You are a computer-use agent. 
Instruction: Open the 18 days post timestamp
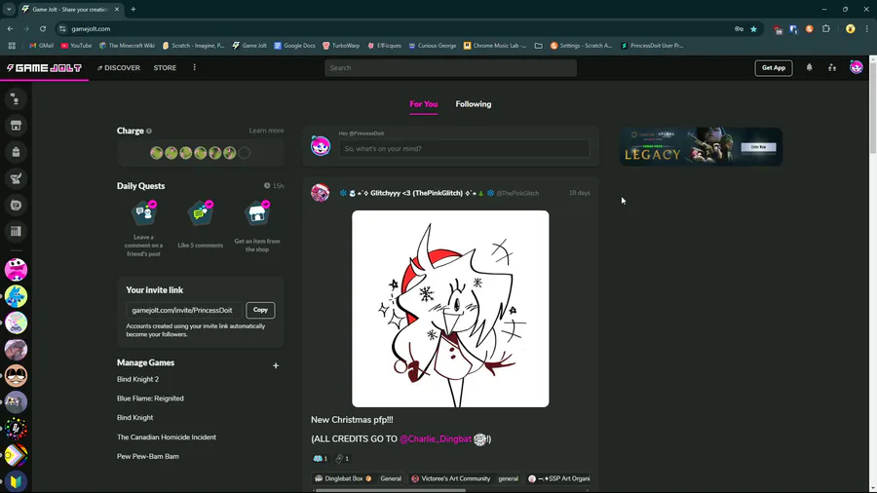point(580,193)
